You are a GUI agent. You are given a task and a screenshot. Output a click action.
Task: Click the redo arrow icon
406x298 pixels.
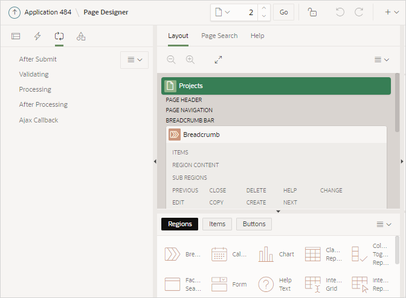(359, 12)
